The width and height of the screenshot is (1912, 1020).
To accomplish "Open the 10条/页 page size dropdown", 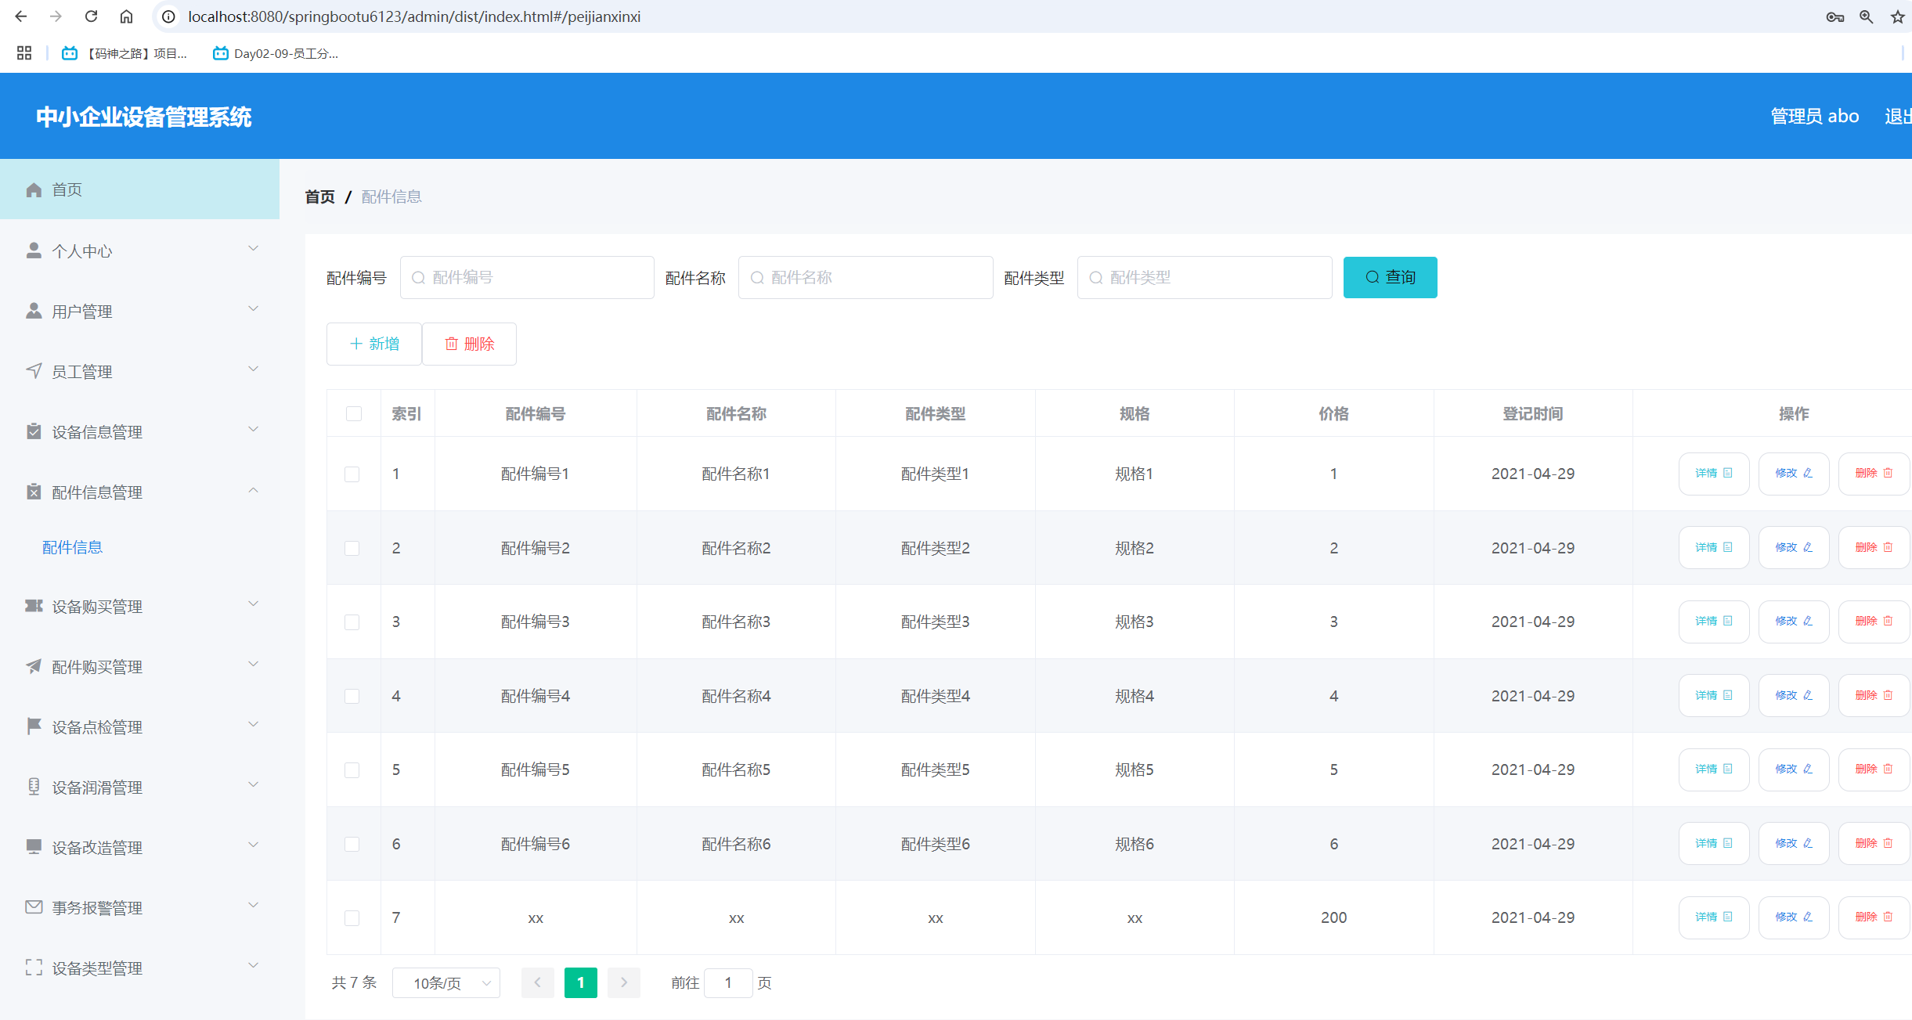I will coord(446,983).
